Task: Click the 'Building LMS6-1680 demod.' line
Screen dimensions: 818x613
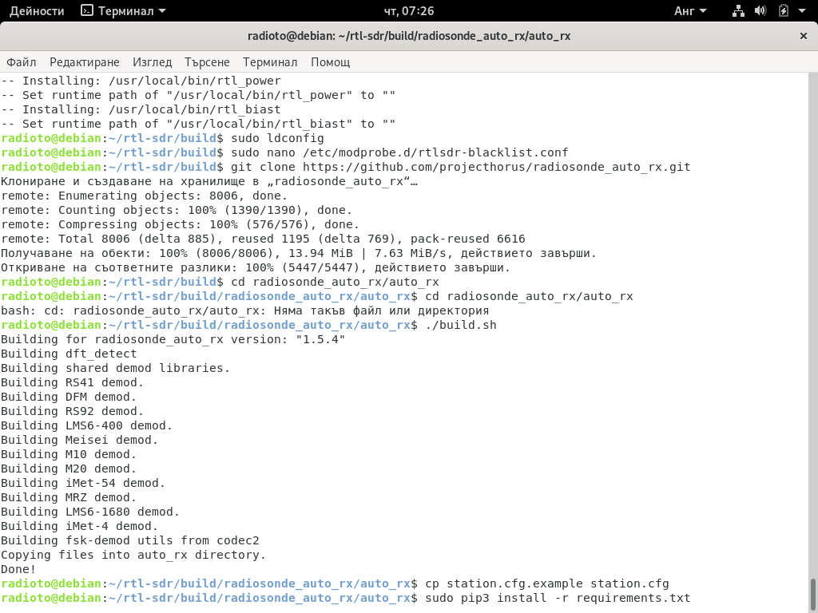Action: coord(90,512)
